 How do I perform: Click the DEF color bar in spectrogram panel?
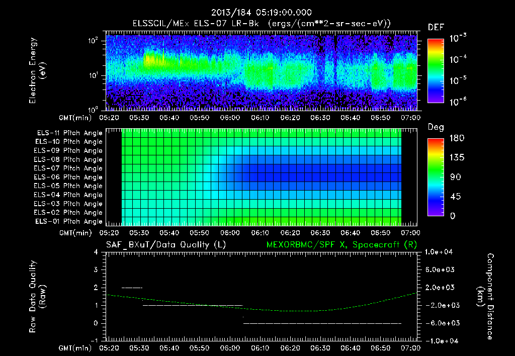pyautogui.click(x=436, y=70)
